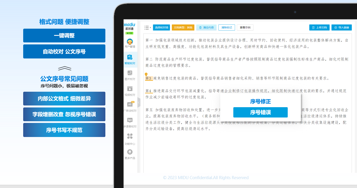The image size is (357, 188).
Task: Open the 多语言校对 language icon
Action: click(x=130, y=120)
